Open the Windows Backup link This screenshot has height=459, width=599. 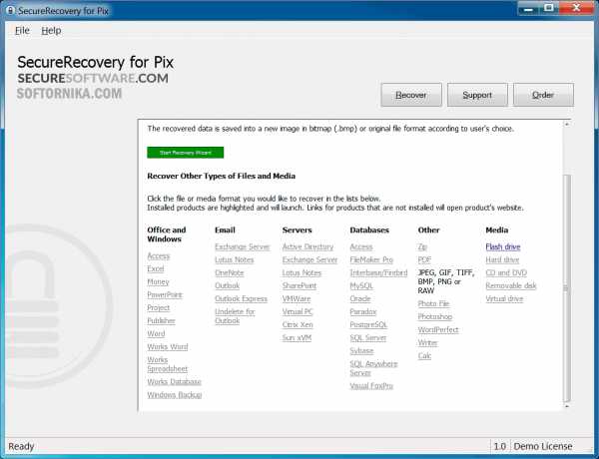tap(175, 395)
